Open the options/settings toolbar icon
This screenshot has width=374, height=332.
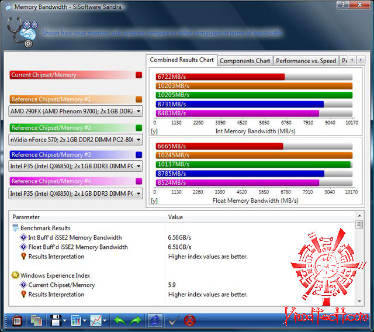pyautogui.click(x=17, y=321)
